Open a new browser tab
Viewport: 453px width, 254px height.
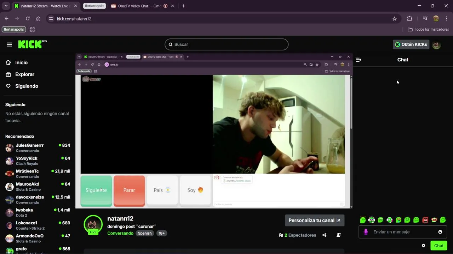(x=183, y=6)
